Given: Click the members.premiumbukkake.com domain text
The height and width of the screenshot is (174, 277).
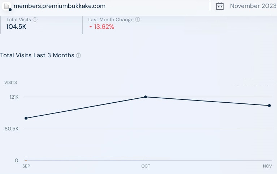Looking at the screenshot, I should [60, 6].
